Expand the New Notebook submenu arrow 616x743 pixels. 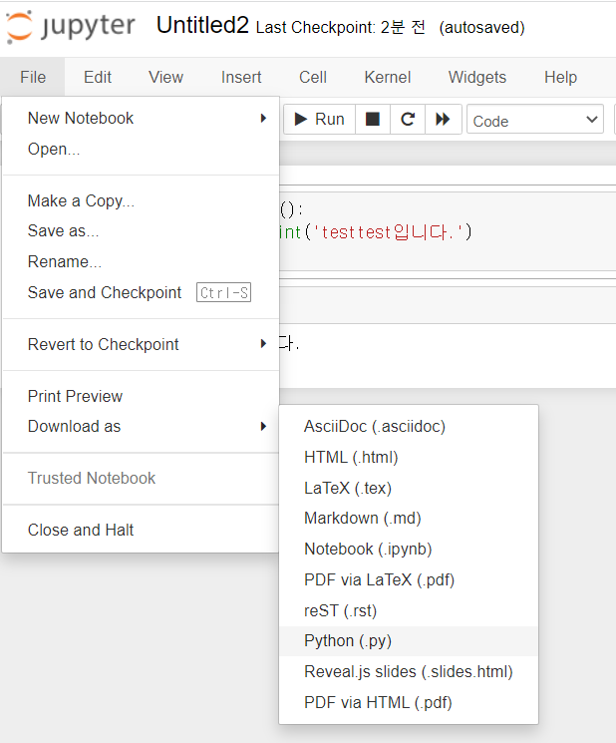264,118
